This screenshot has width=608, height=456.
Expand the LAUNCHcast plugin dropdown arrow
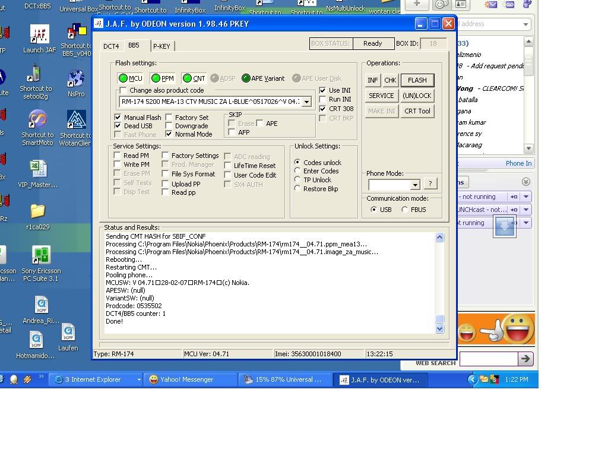click(x=526, y=210)
